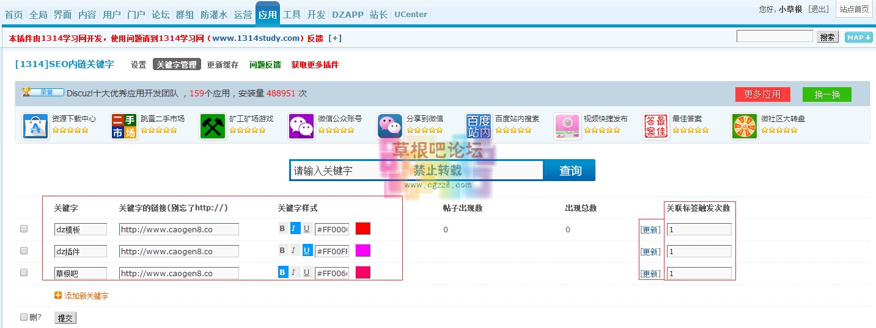The width and height of the screenshot is (876, 328).
Task: Click the blue 查询 button
Action: click(x=570, y=171)
